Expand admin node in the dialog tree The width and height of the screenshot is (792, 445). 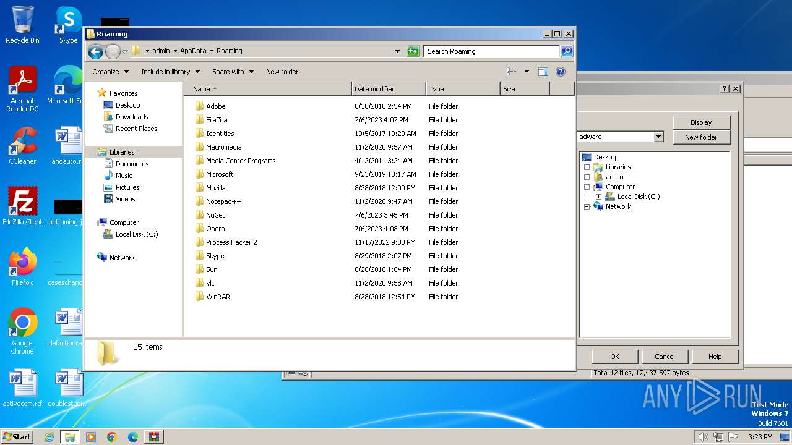click(x=587, y=177)
